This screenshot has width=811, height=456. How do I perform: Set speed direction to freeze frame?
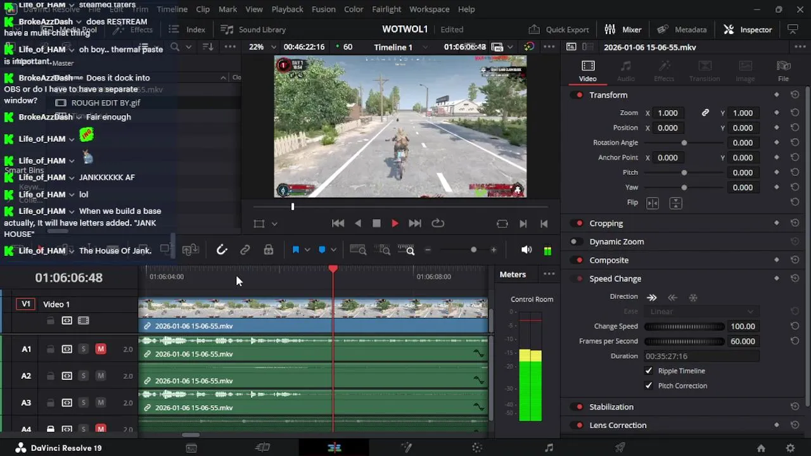point(693,298)
